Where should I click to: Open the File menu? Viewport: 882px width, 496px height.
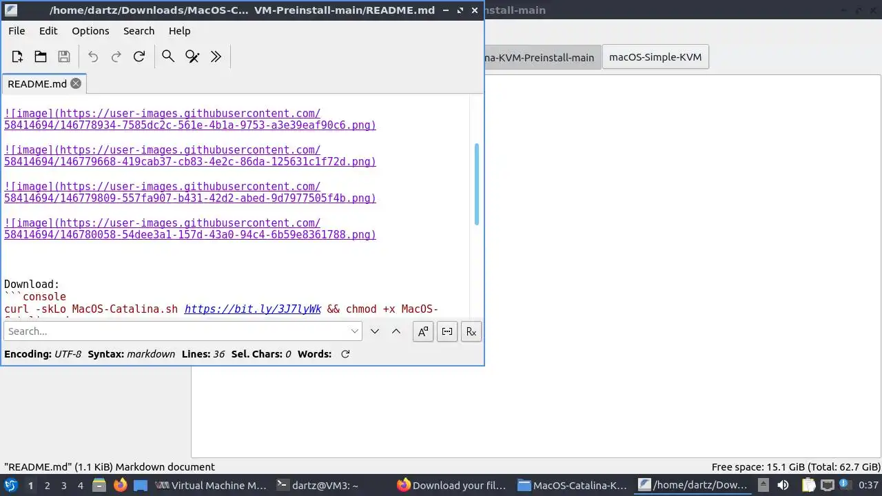(x=17, y=31)
